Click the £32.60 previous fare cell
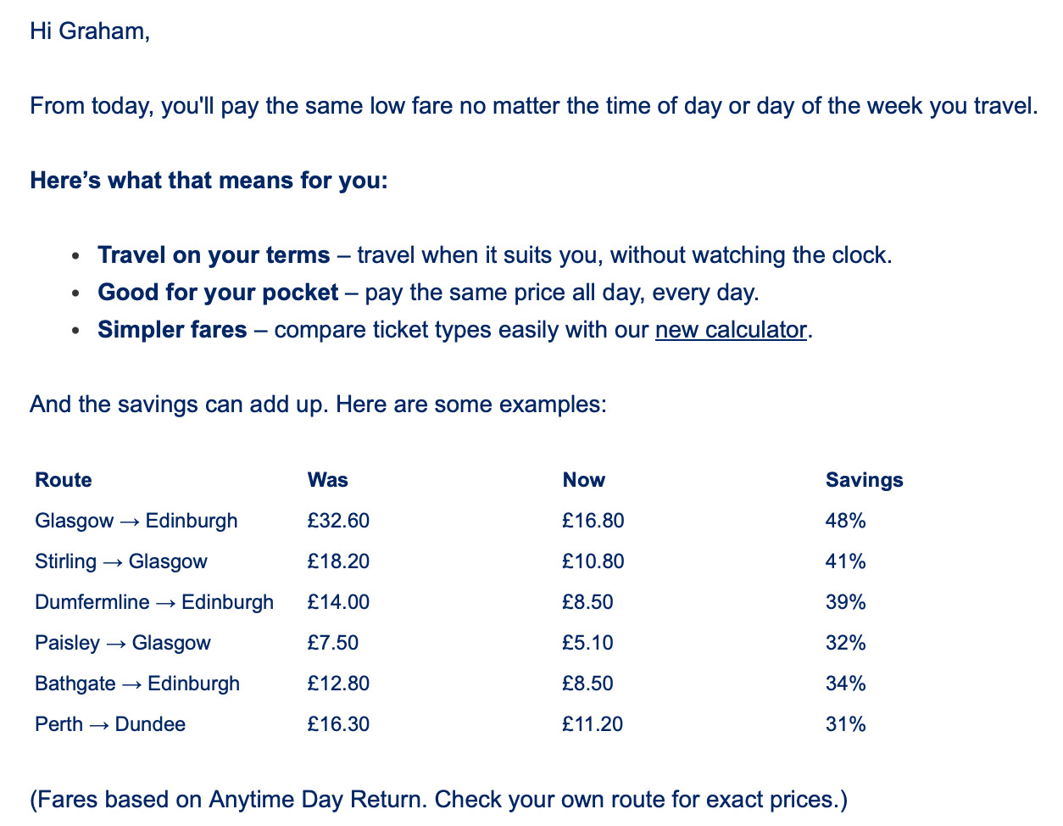Screen dimensions: 1063x826 [x=338, y=521]
